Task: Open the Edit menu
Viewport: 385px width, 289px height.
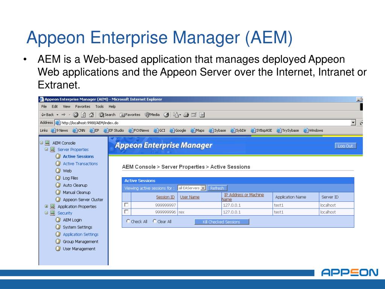Action: point(55,106)
